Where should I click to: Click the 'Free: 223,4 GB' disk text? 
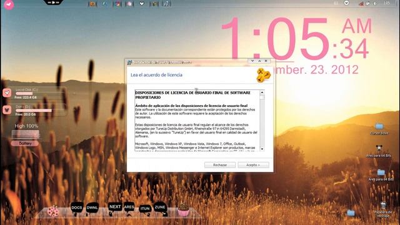[25, 97]
